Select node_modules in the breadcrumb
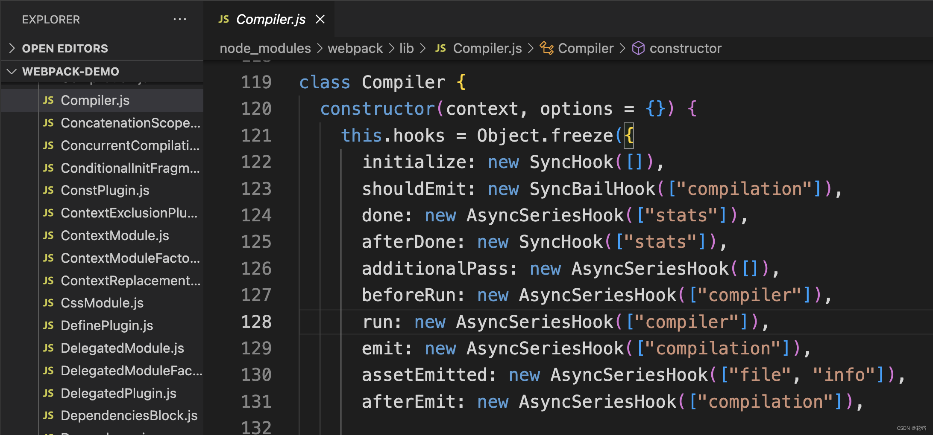 pyautogui.click(x=265, y=49)
